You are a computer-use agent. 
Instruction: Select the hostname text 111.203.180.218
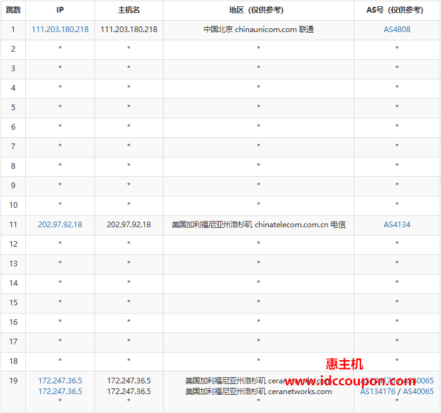tap(129, 30)
